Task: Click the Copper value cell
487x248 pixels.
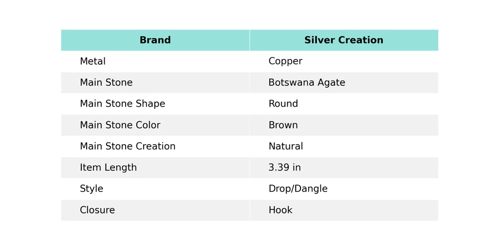Action: 285,61
